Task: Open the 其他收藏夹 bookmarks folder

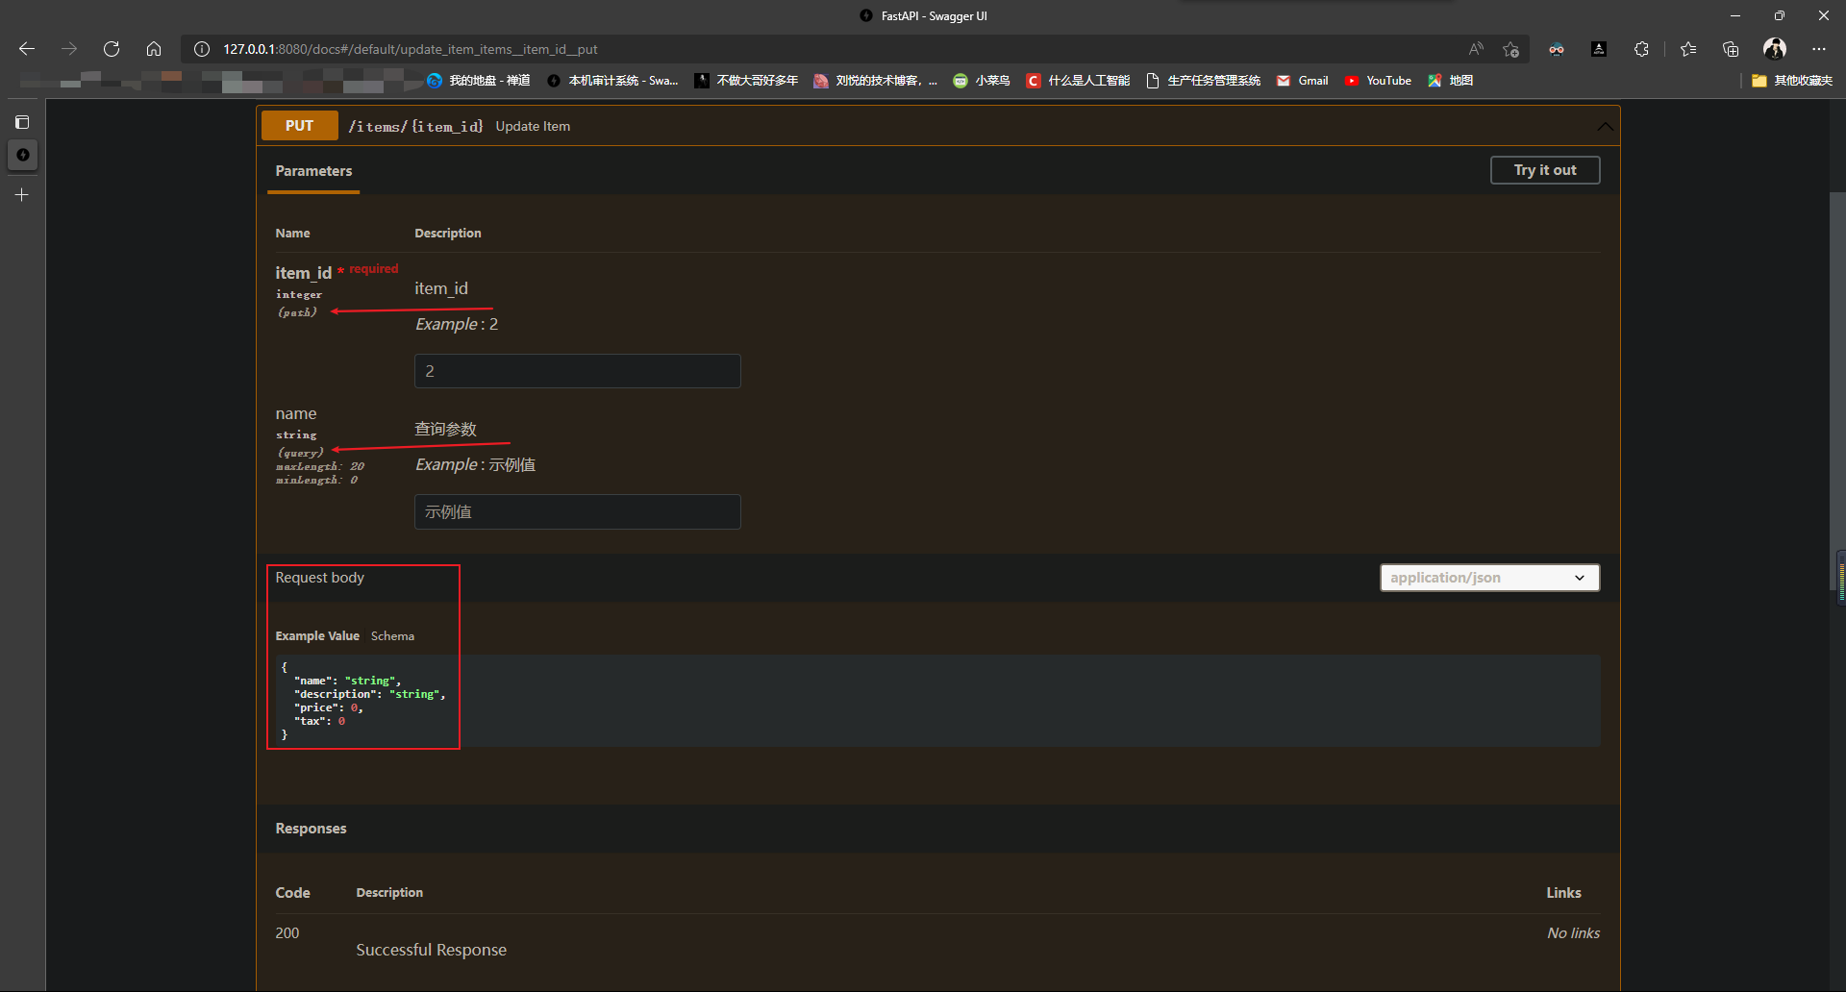Action: (1792, 81)
